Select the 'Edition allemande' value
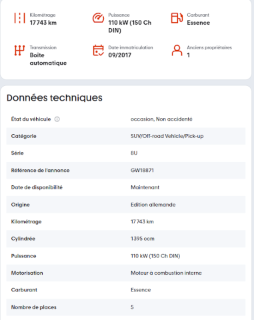254x320 pixels. point(153,205)
